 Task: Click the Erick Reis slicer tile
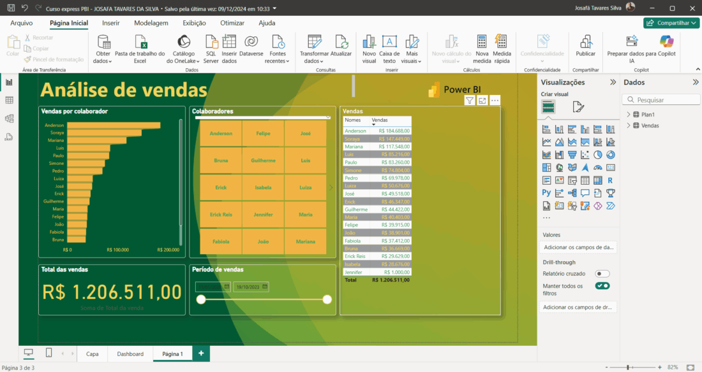[221, 214]
